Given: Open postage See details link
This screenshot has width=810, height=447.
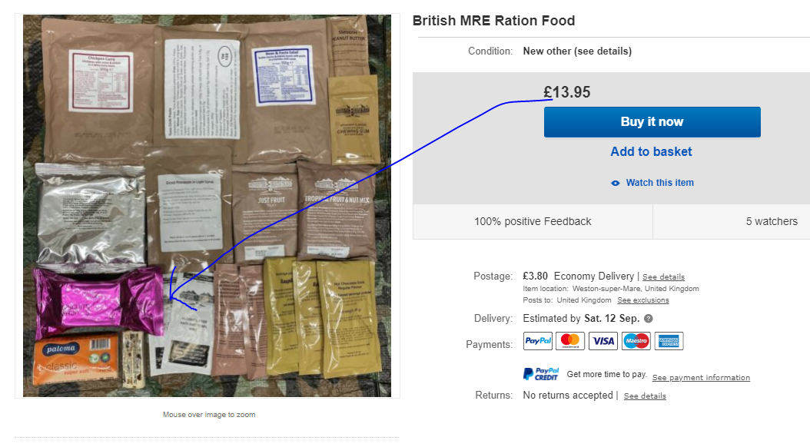Looking at the screenshot, I should 663,277.
